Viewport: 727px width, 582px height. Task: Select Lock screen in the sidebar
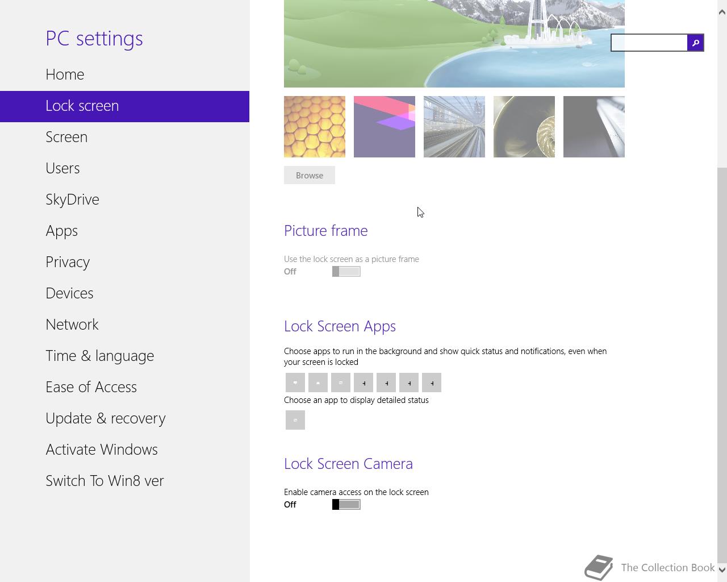tap(124, 106)
